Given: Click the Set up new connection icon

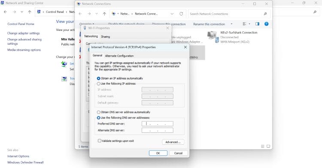Looking at the screenshot, I should (x=64, y=64).
